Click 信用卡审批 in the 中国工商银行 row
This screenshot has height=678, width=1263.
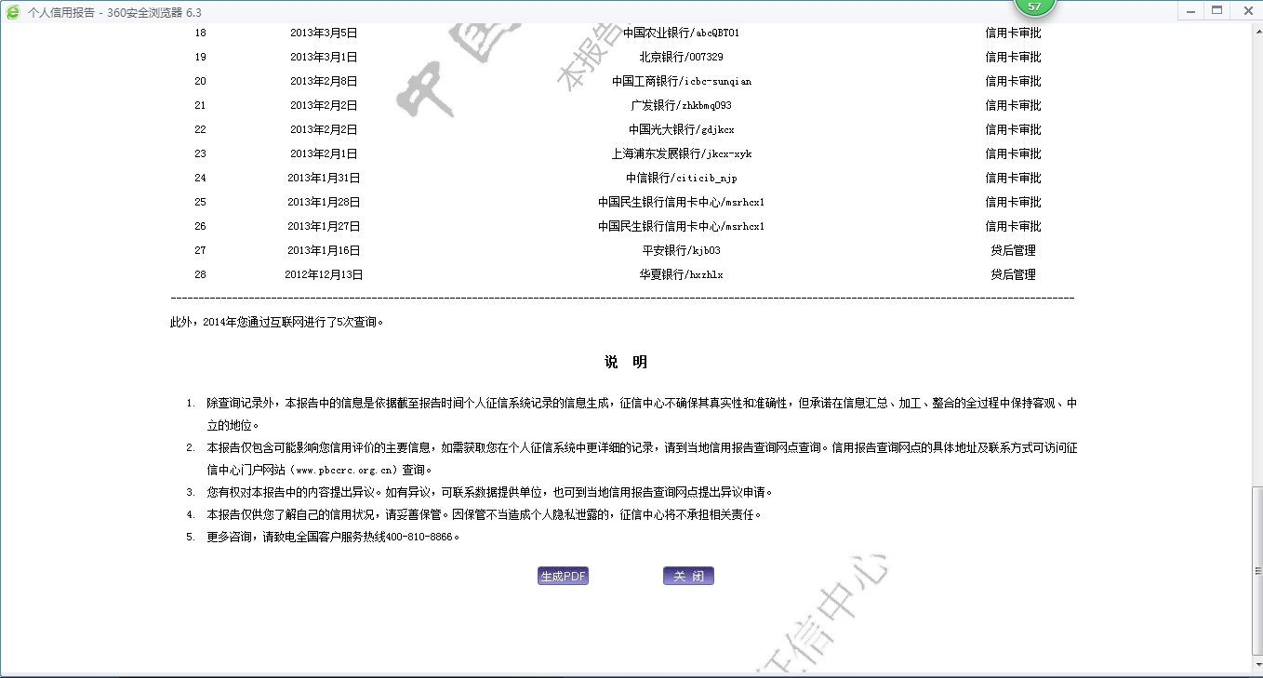point(1013,81)
